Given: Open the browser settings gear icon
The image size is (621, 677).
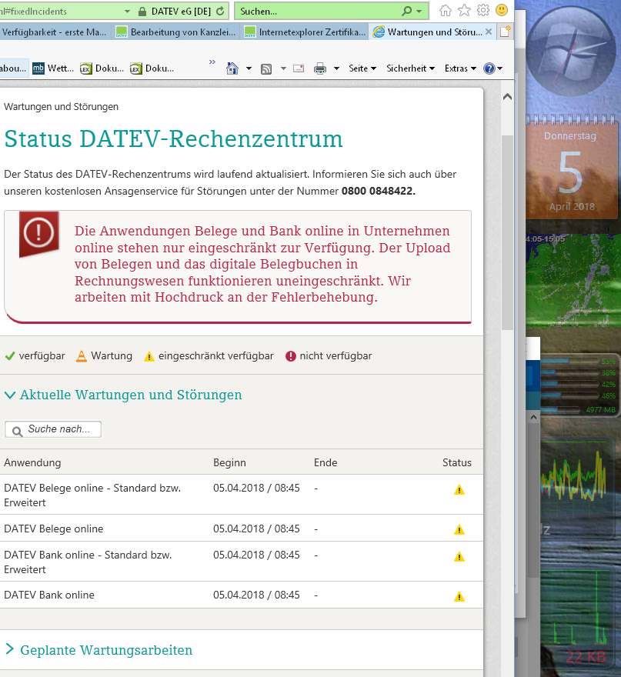Looking at the screenshot, I should (x=483, y=11).
